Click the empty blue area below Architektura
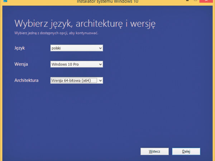The height and width of the screenshot is (161, 215). 107,114
